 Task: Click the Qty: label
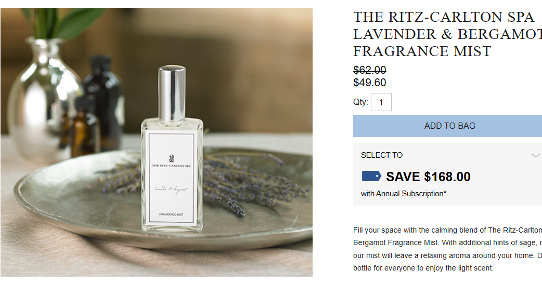point(360,102)
